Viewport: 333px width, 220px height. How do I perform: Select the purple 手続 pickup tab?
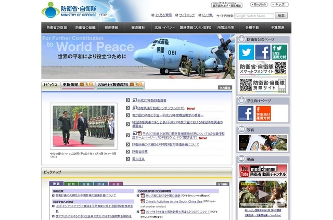point(116,184)
